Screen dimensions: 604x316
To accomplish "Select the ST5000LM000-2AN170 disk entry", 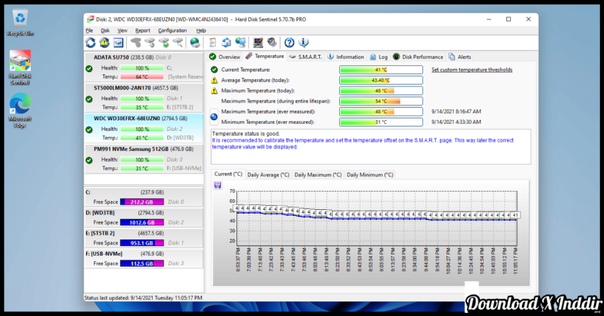I will (144, 98).
